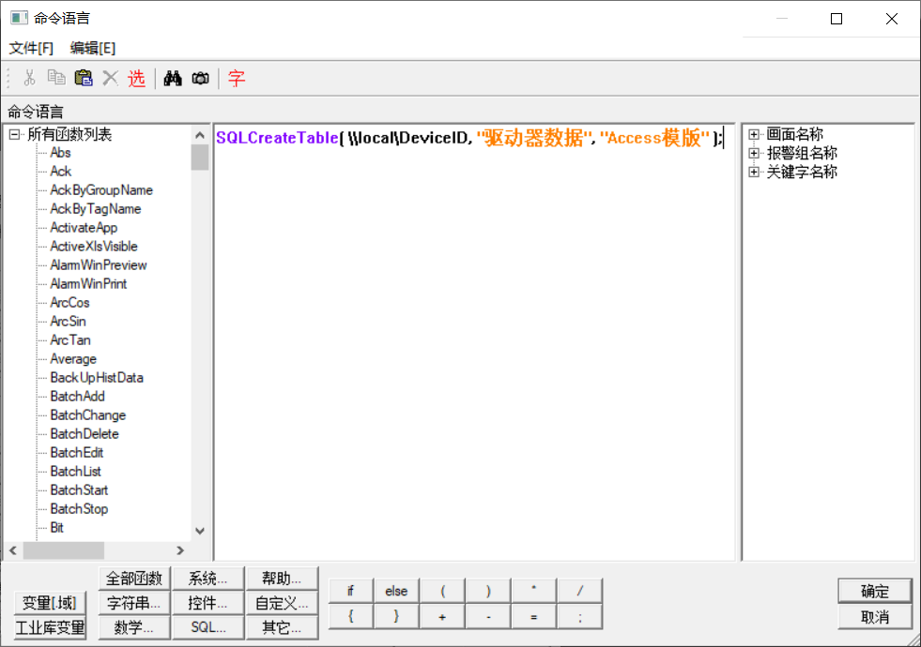Click the Copy icon in toolbar
Image resolution: width=921 pixels, height=647 pixels.
[56, 78]
